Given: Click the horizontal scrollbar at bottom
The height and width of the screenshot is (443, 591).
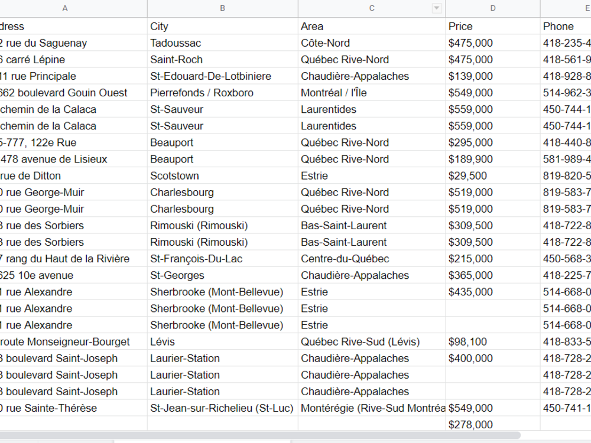Looking at the screenshot, I should (x=260, y=435).
